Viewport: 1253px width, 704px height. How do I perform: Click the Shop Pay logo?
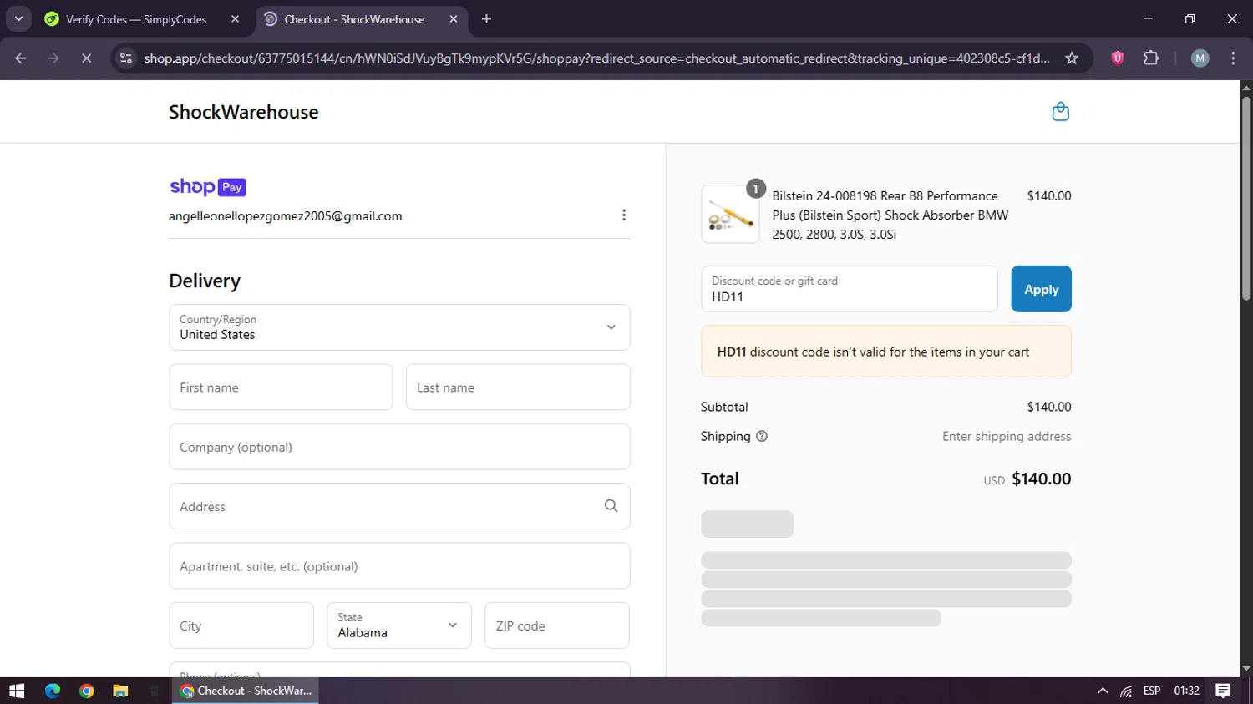coord(208,187)
